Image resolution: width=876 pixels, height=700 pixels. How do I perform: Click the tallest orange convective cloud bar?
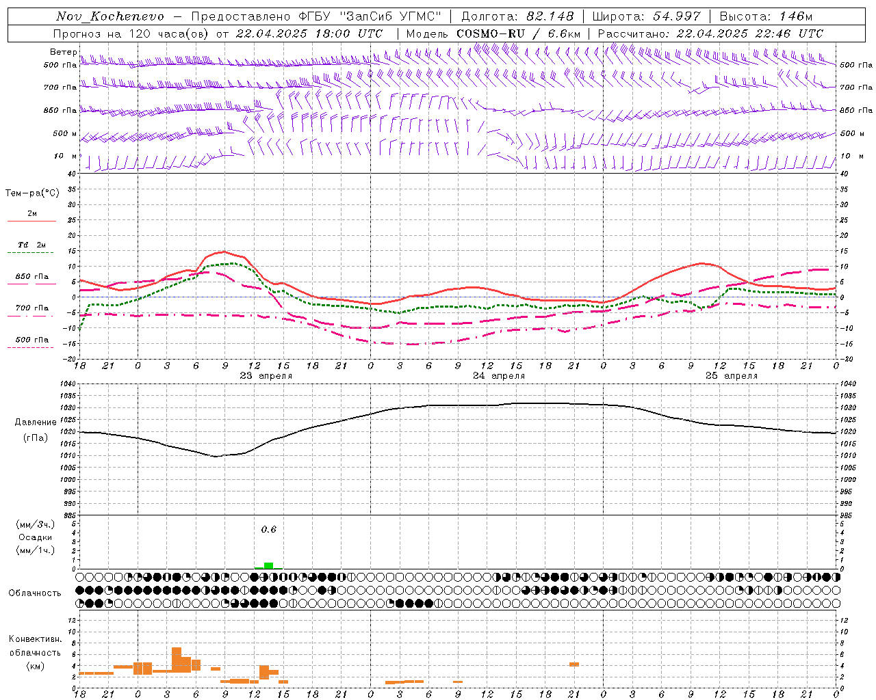(177, 660)
